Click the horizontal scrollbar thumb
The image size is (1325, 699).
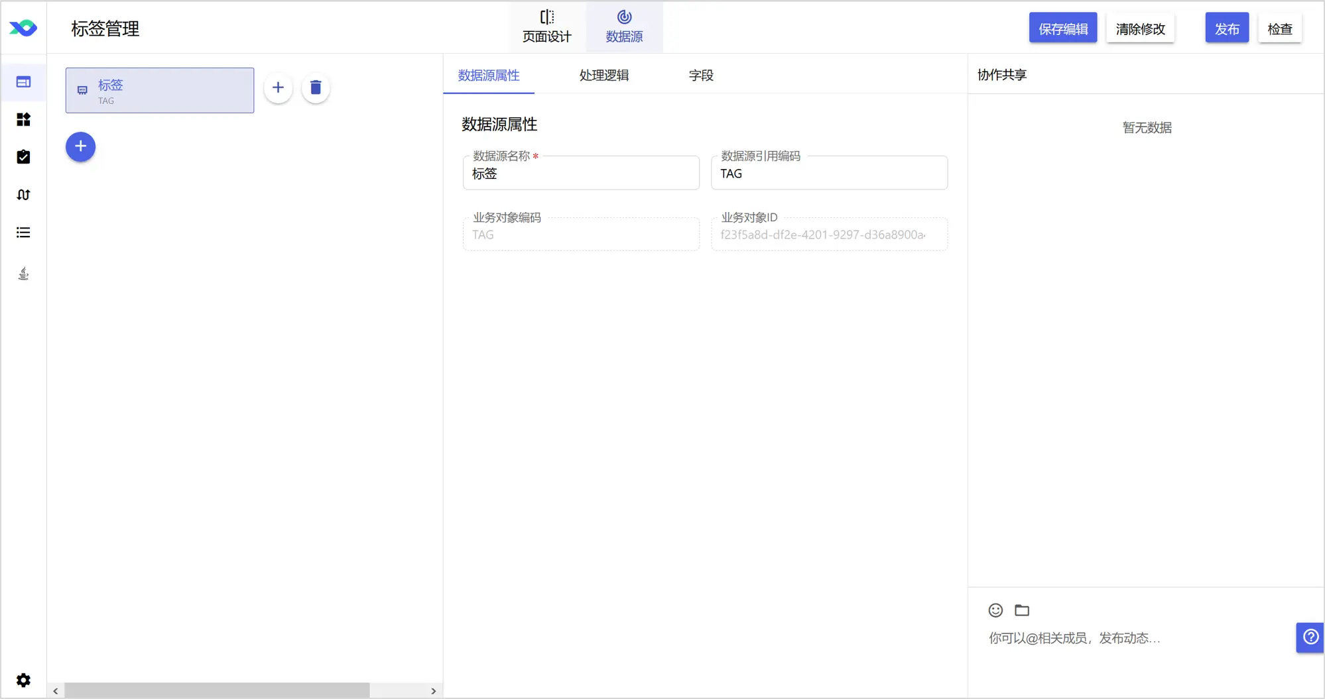217,690
